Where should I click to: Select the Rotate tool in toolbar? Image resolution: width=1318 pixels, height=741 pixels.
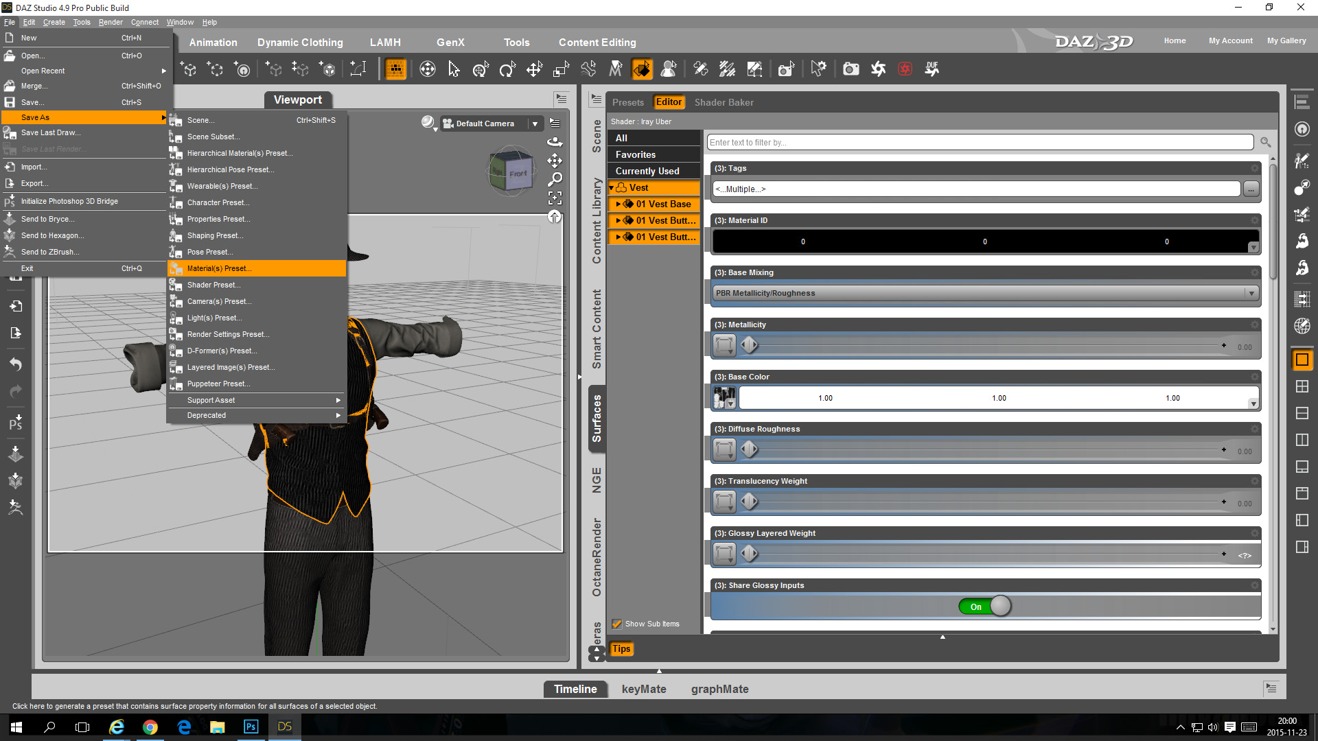[x=507, y=69]
